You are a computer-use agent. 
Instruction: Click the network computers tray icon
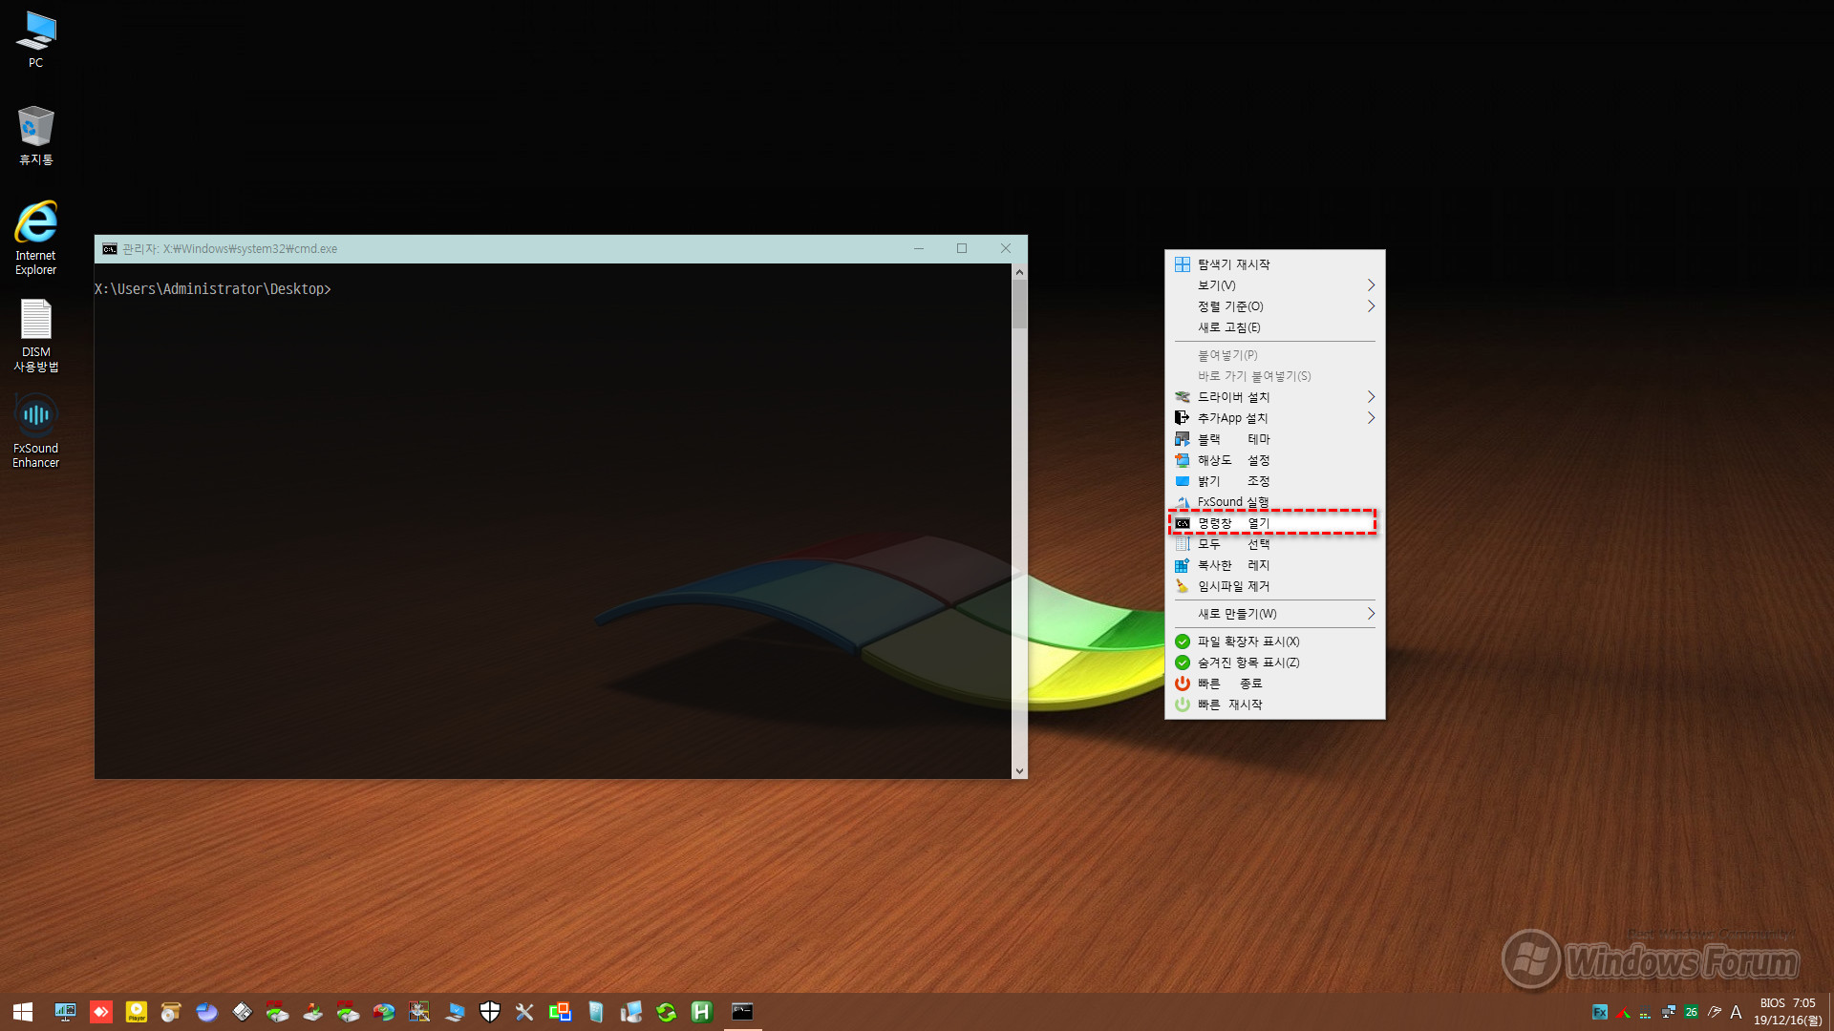pyautogui.click(x=1669, y=1012)
